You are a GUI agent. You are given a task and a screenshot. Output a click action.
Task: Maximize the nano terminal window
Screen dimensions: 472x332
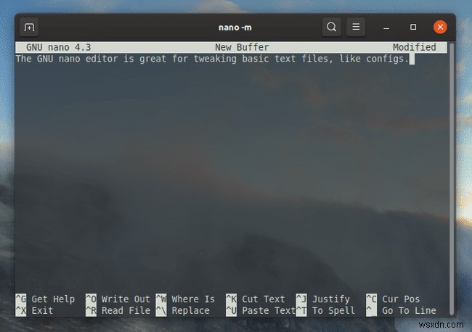413,27
